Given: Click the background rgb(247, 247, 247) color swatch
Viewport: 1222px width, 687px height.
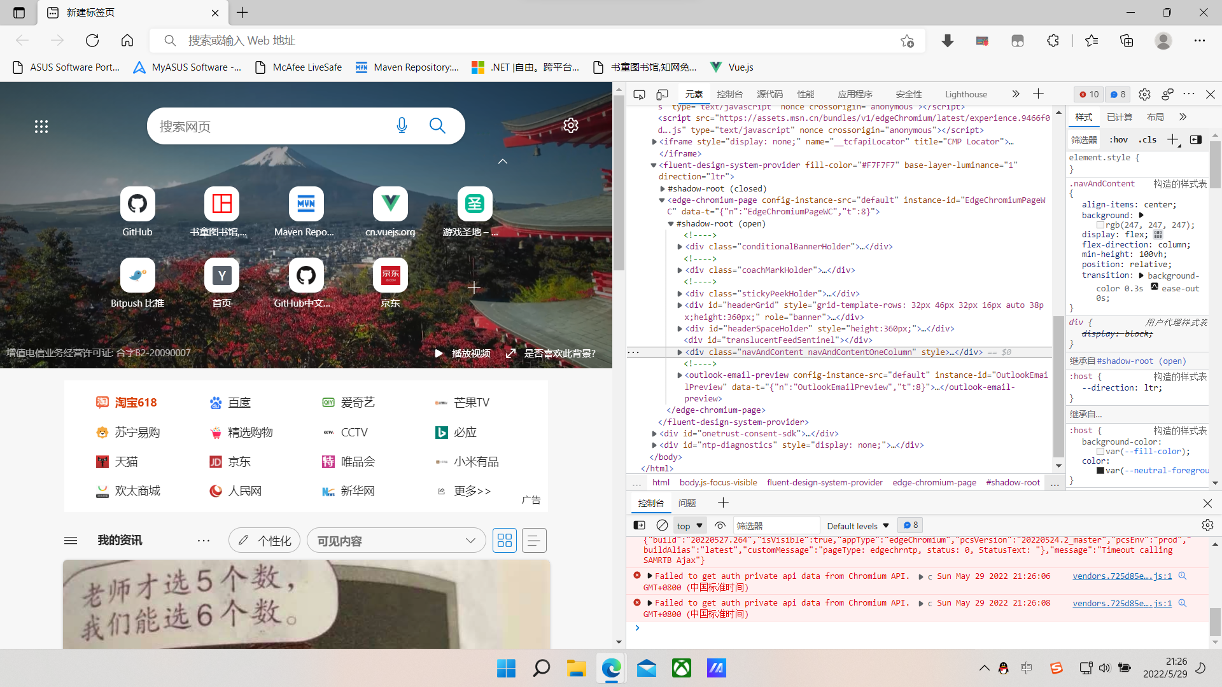Looking at the screenshot, I should tap(1100, 225).
